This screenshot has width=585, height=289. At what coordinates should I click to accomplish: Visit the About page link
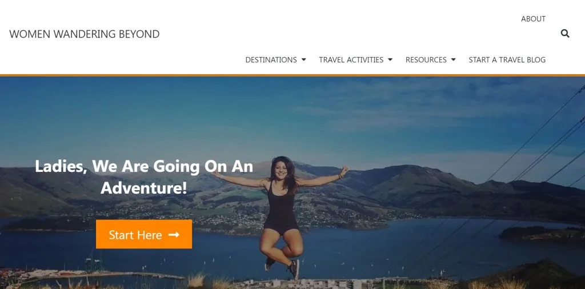point(533,19)
